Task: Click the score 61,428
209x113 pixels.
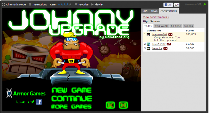Action: pyautogui.click(x=190, y=44)
